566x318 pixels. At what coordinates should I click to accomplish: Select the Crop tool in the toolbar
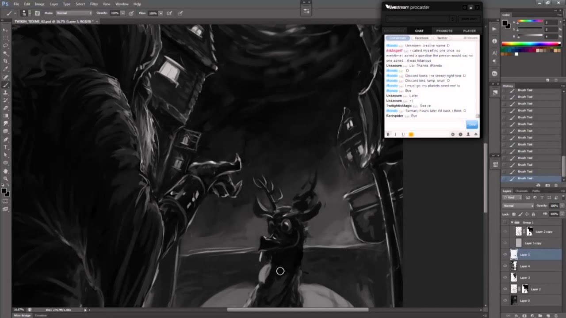tap(5, 61)
